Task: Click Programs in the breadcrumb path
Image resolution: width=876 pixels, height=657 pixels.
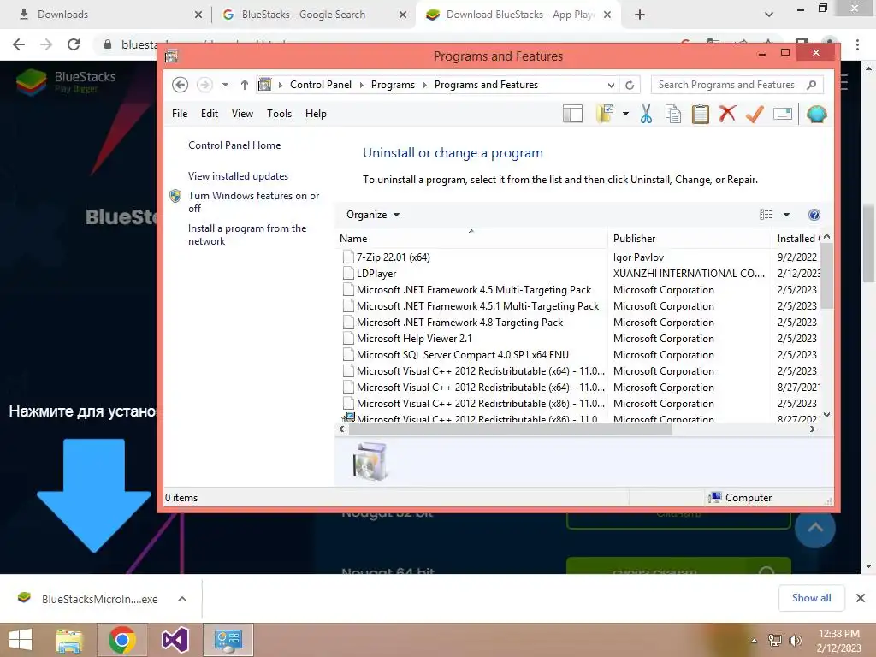Action: 393,85
